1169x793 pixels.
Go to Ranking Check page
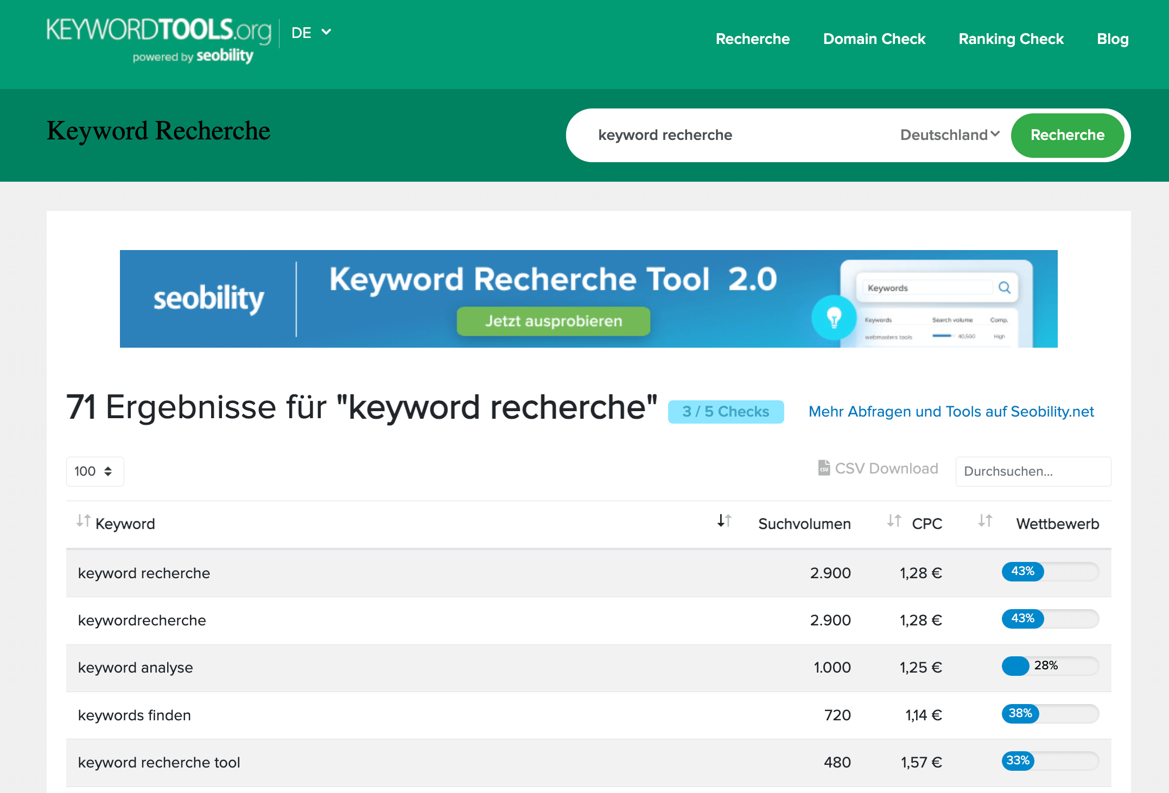coord(1011,39)
